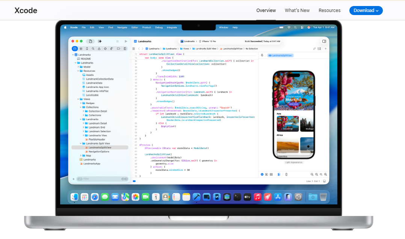Toggle selectable mode in the preview canvas
The height and width of the screenshot is (239, 405).
coord(266,174)
